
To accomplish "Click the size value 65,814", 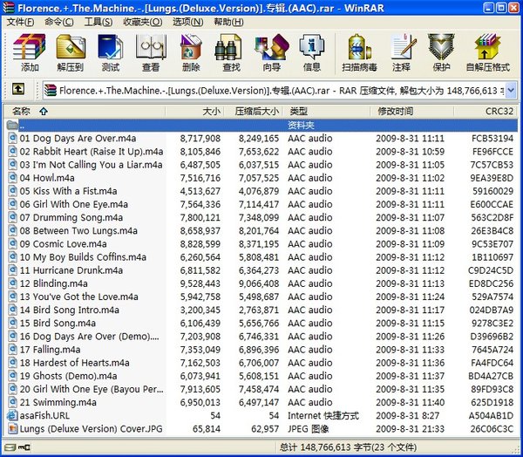I will tap(207, 428).
